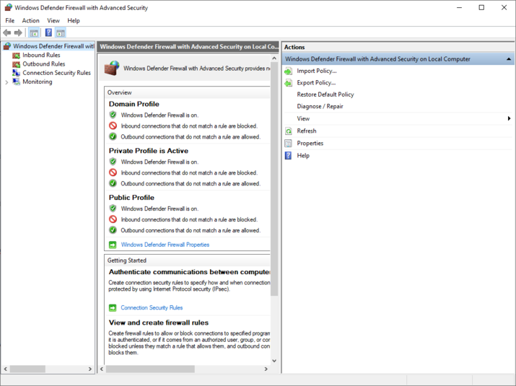Click center pane scroll down arrow
Screen dimensions: 516x386
[x=274, y=361]
